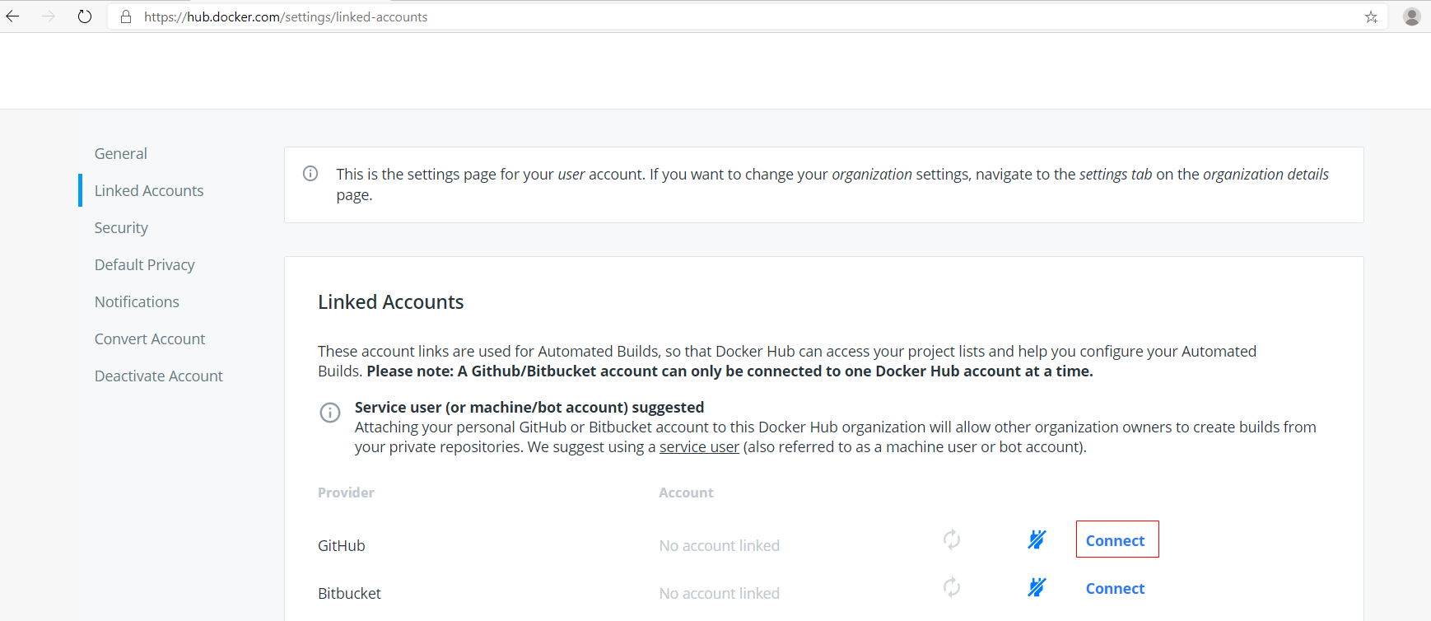
Task: Connect a Bitbucket account
Action: 1116,588
